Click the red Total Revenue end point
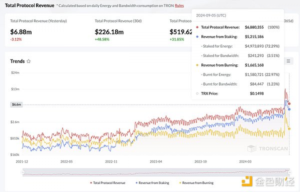 pyautogui.click(x=289, y=104)
